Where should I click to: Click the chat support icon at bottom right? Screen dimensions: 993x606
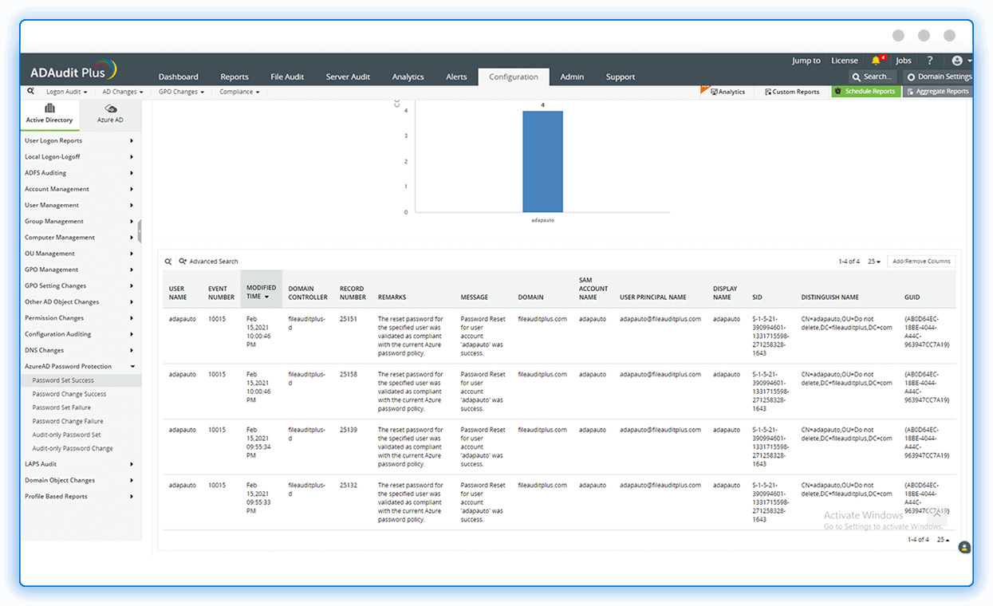coord(964,547)
